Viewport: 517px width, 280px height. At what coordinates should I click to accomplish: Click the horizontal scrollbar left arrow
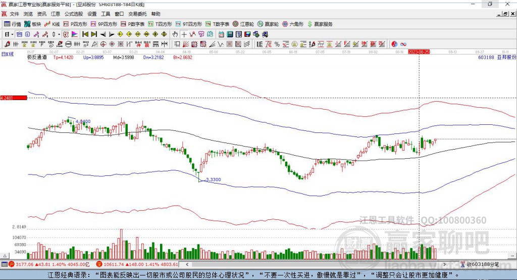click(187, 264)
